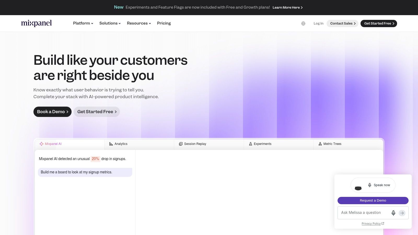Click the microphone icon in question box

coord(393,213)
